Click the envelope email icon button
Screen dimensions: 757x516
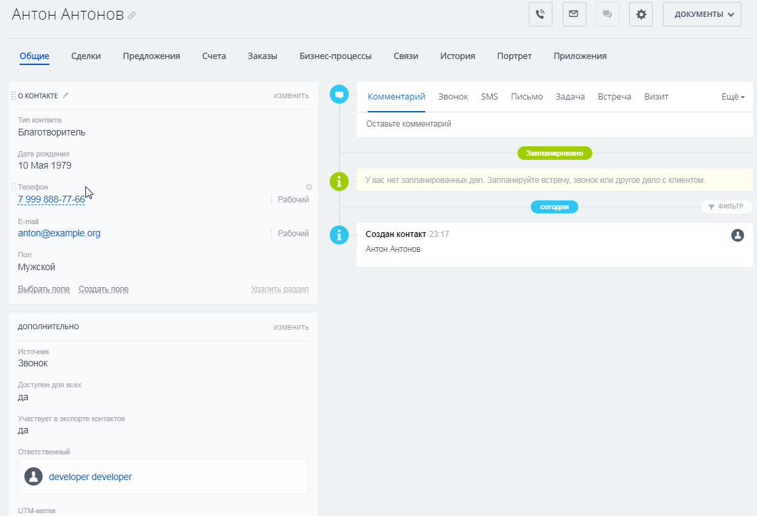(x=574, y=14)
